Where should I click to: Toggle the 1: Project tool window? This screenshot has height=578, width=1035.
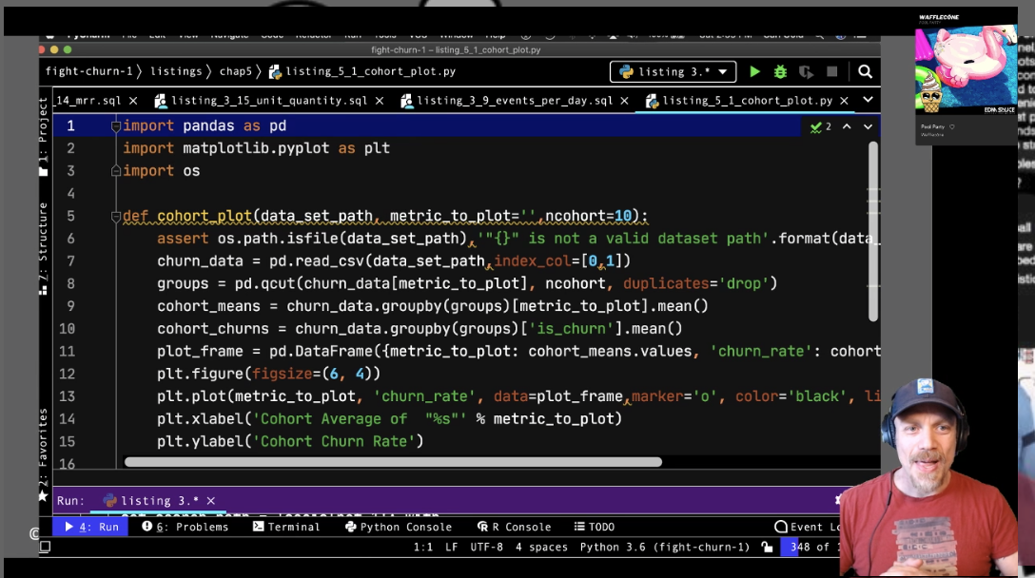[44, 136]
